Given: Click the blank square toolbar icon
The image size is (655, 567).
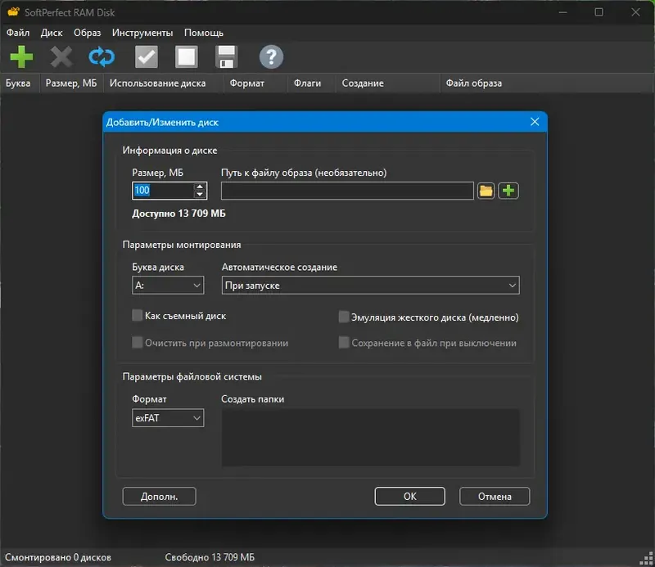Looking at the screenshot, I should tap(187, 56).
